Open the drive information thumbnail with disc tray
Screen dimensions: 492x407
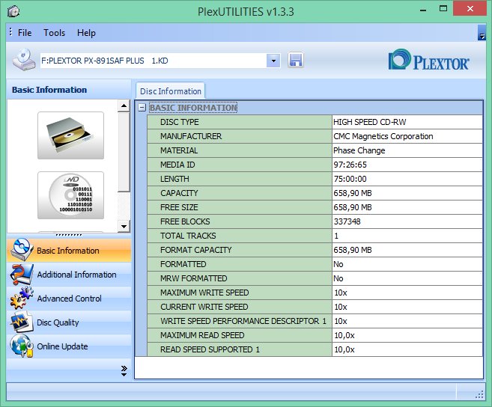70,135
